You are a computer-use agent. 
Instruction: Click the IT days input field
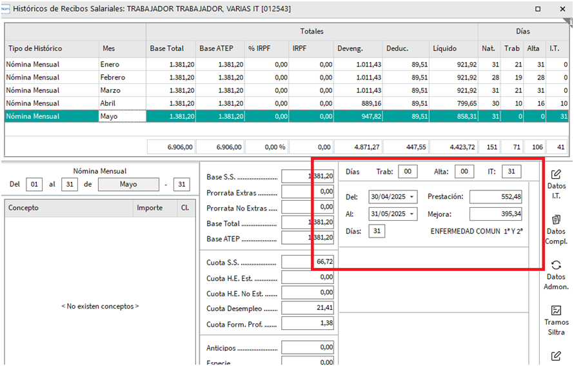[511, 172]
